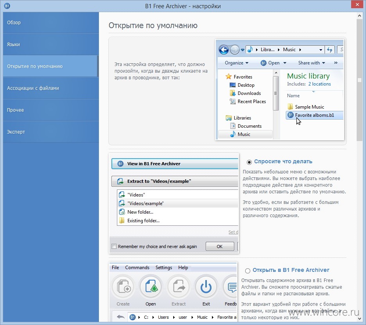Select the "Спросите что делать" radio button
The height and width of the screenshot is (325, 366).
click(249, 162)
